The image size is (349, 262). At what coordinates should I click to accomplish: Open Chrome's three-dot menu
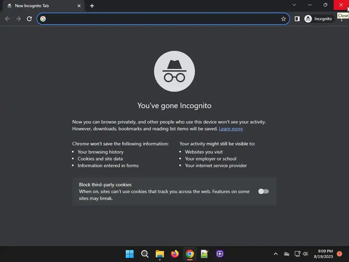[x=342, y=20]
